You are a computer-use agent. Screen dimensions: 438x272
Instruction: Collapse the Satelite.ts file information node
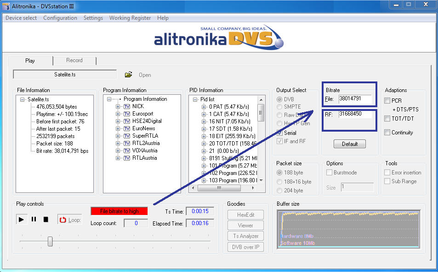pos(23,99)
